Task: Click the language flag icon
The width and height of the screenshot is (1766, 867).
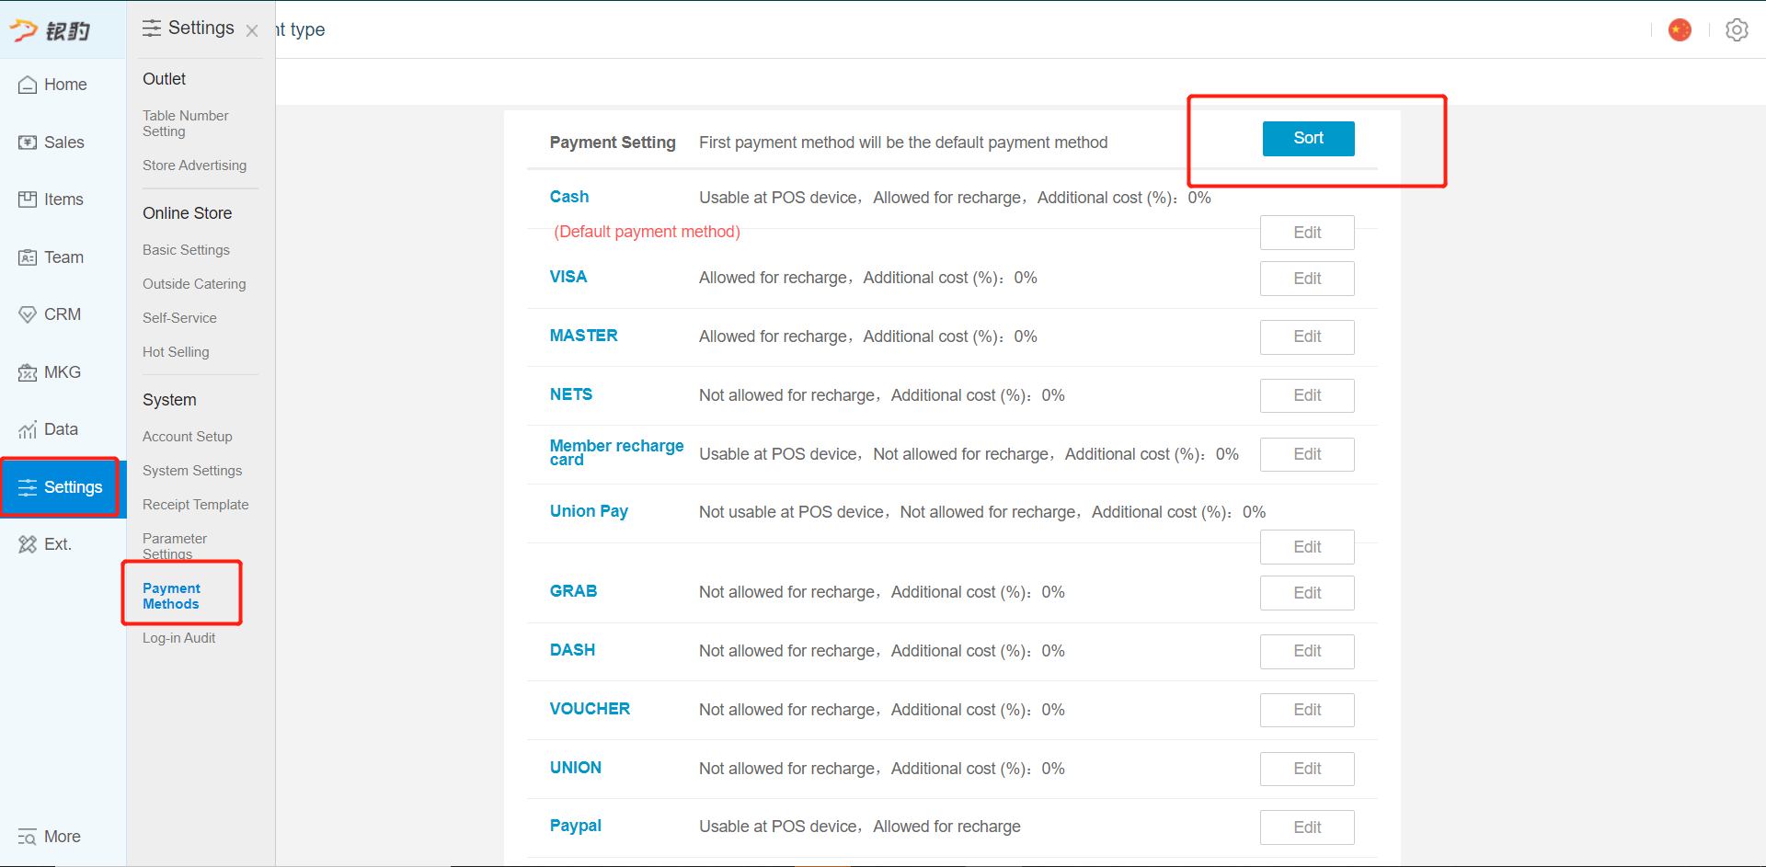Action: tap(1680, 29)
